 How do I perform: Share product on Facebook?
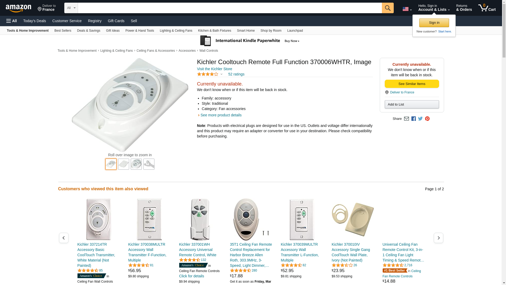point(413,119)
